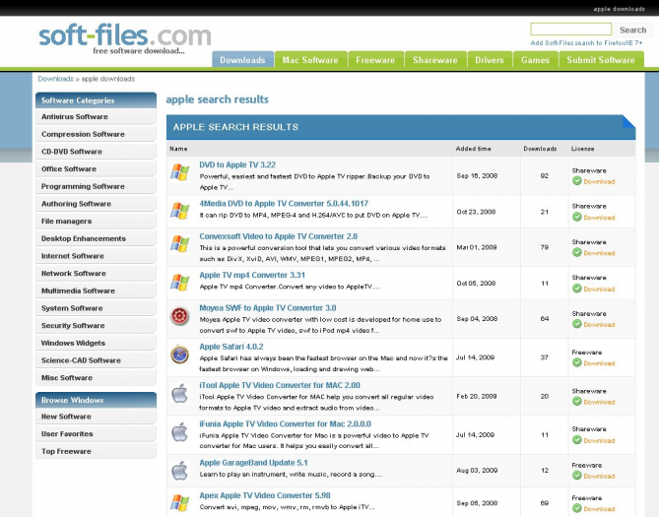The image size is (659, 517).
Task: Click green download icon in iFunia Apple TV row
Action: [577, 440]
